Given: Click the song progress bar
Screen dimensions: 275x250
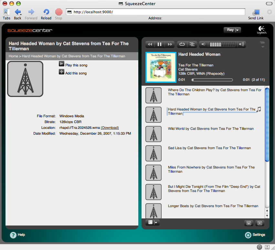Looking at the screenshot, I should coord(212,80).
